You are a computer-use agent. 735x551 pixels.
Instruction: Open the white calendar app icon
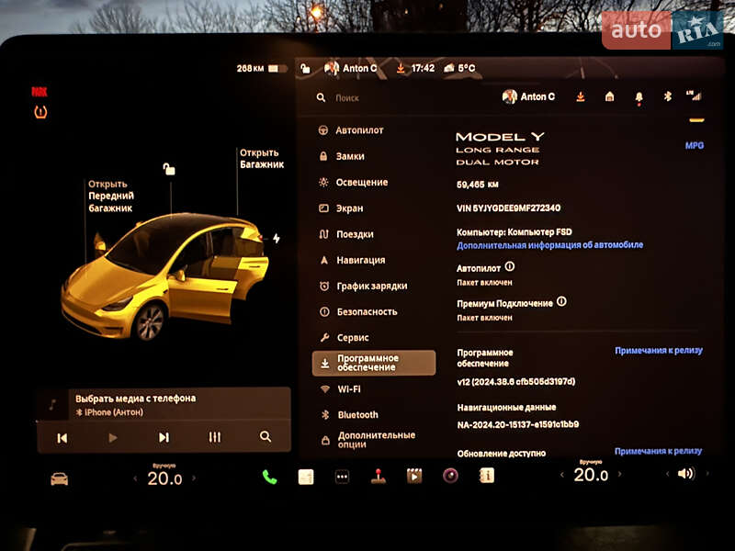click(306, 478)
